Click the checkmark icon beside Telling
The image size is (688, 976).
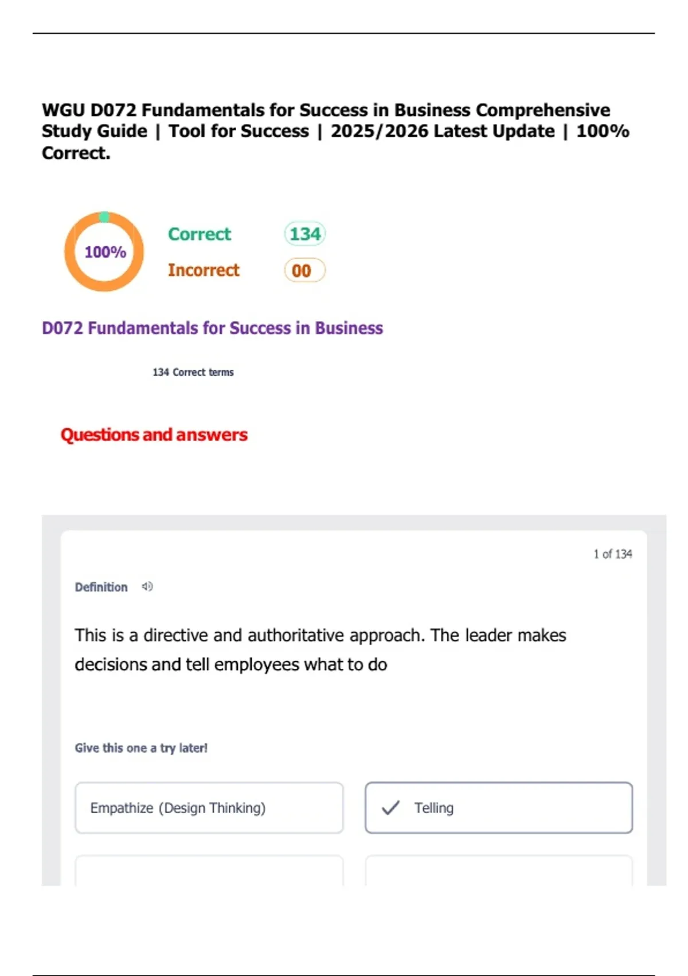(391, 808)
